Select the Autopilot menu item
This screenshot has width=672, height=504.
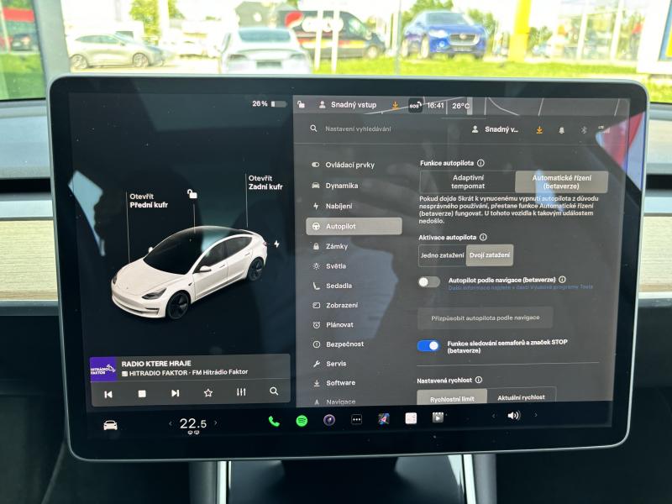point(354,226)
